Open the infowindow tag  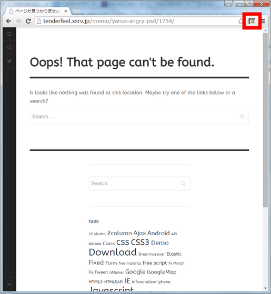coord(144,281)
